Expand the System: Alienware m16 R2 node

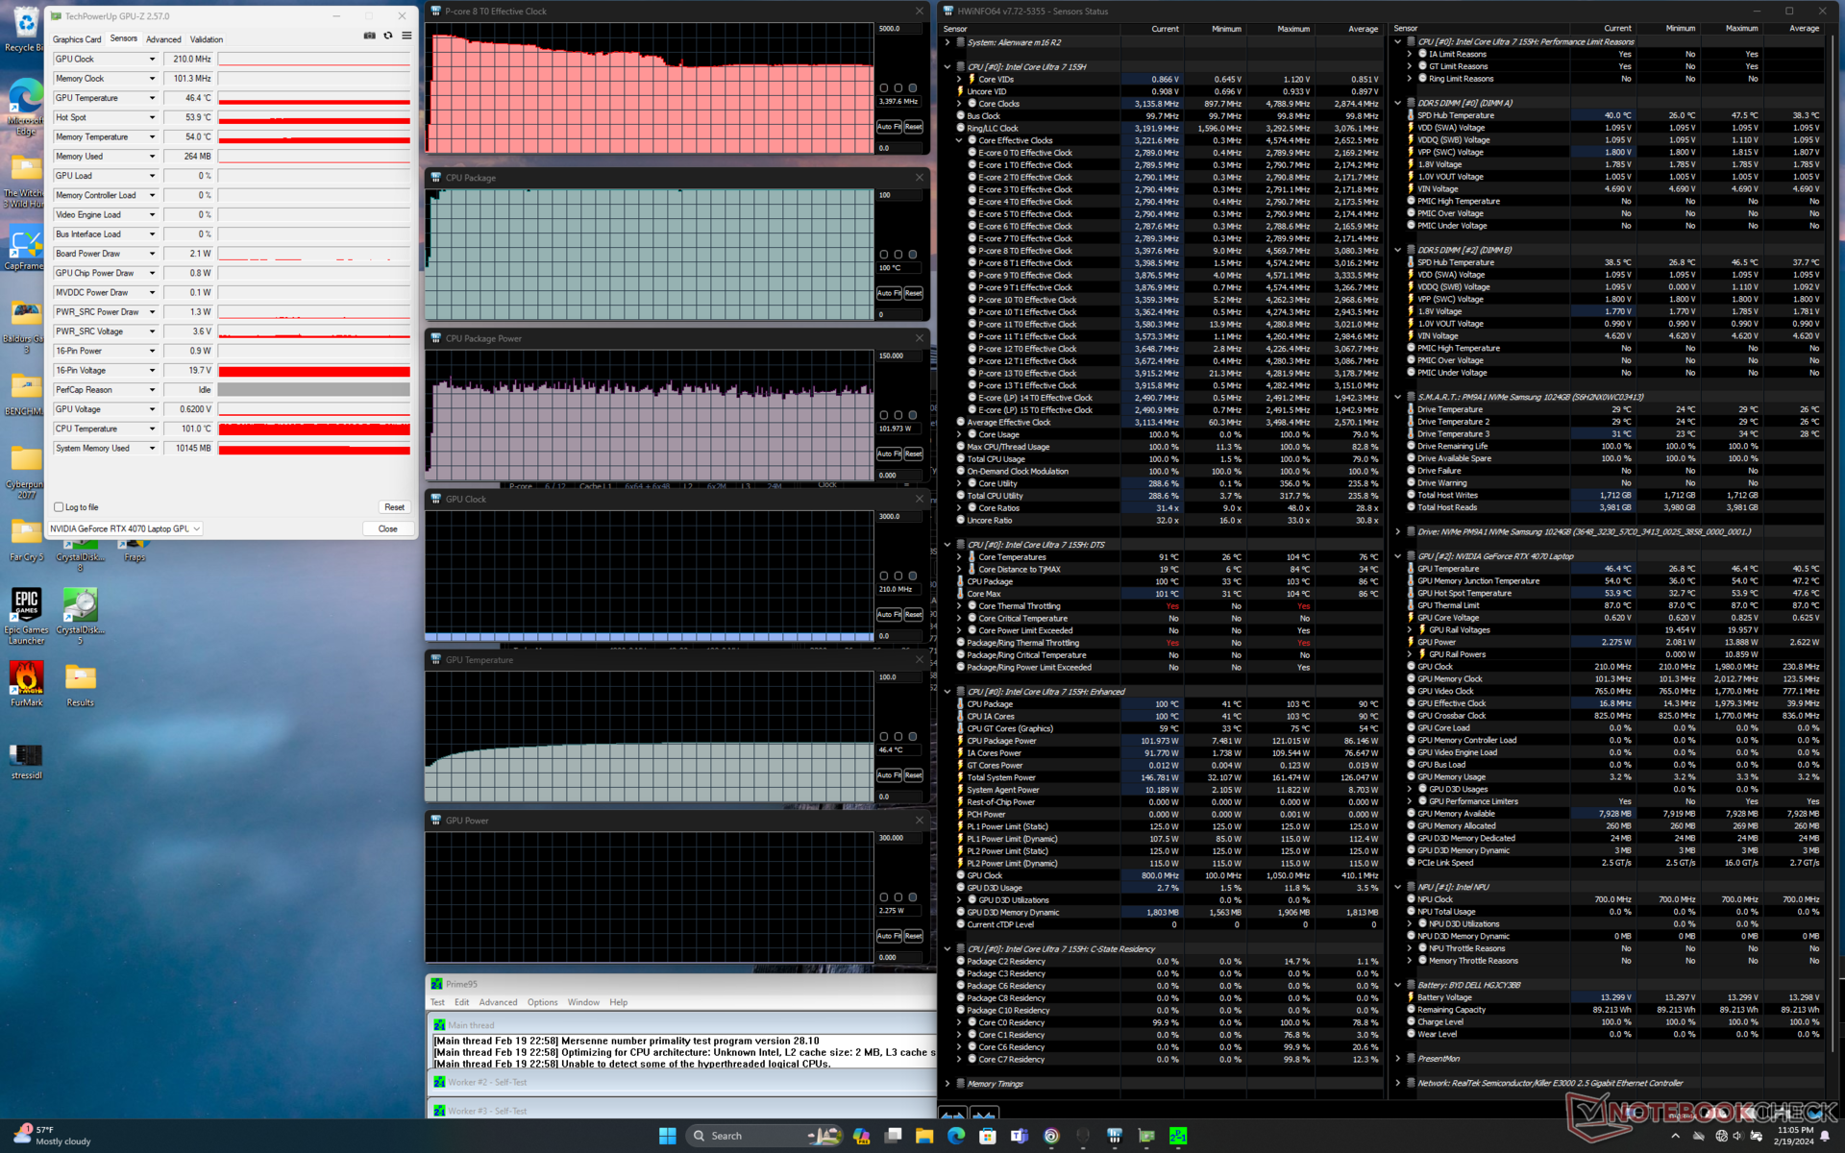pyautogui.click(x=947, y=42)
